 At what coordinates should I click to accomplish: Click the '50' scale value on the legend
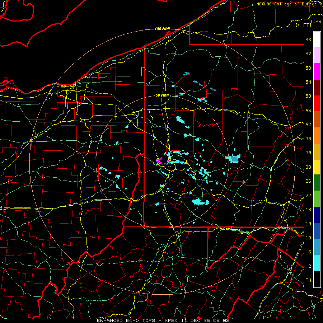(308, 96)
